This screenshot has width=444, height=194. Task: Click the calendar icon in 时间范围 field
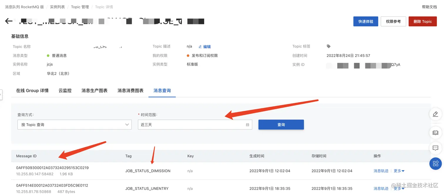[248, 125]
